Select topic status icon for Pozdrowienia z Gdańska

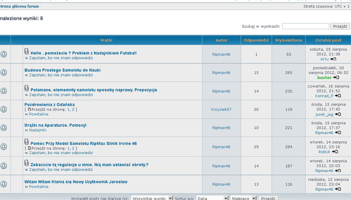(4, 109)
